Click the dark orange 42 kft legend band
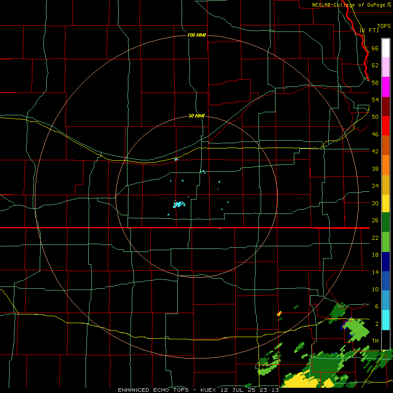393x393 pixels. tap(386, 145)
